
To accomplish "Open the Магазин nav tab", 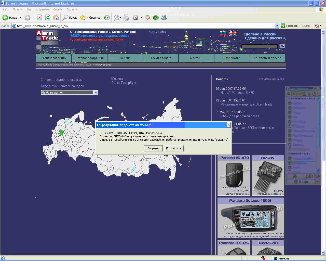I will (196, 58).
